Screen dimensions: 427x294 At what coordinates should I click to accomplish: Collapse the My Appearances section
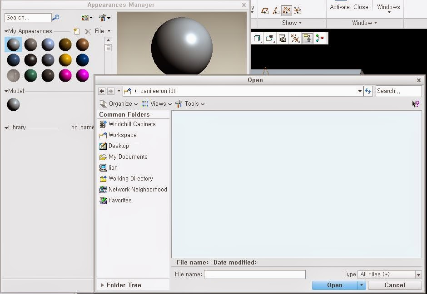(6, 31)
